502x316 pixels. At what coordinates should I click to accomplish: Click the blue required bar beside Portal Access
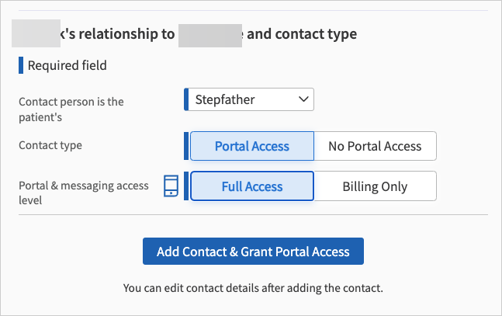click(x=186, y=146)
